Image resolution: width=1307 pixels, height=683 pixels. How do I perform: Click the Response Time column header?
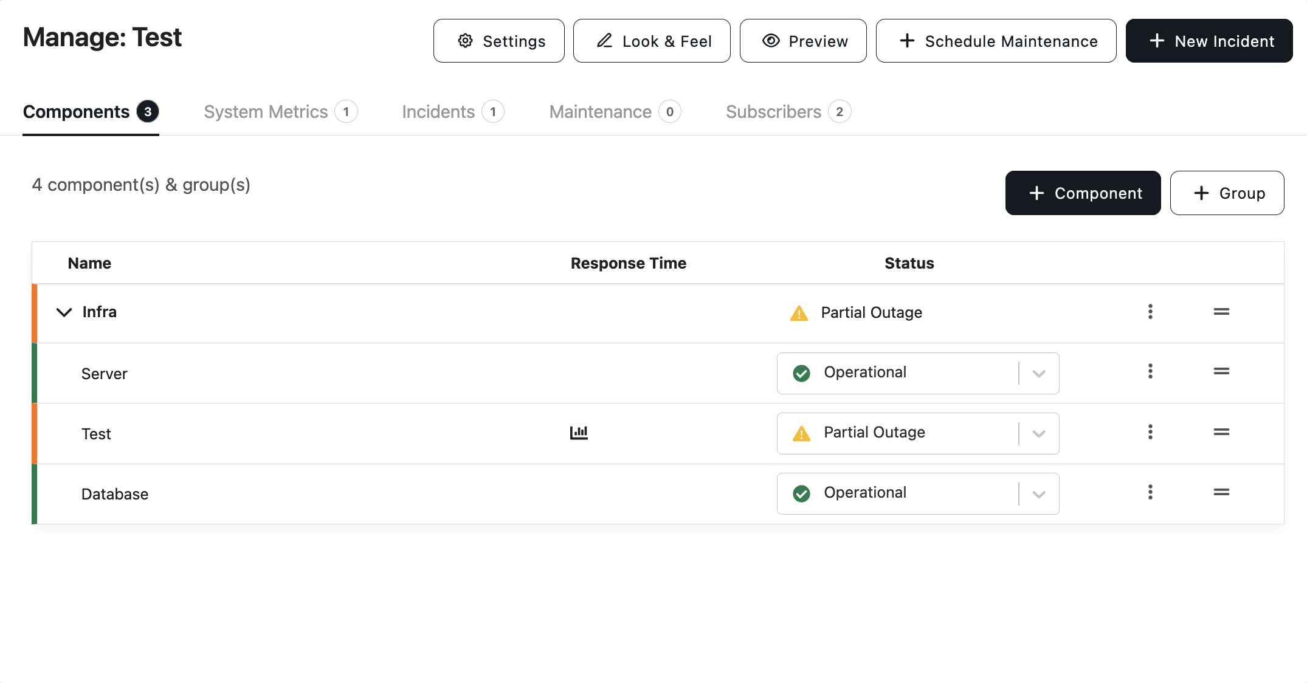click(629, 263)
